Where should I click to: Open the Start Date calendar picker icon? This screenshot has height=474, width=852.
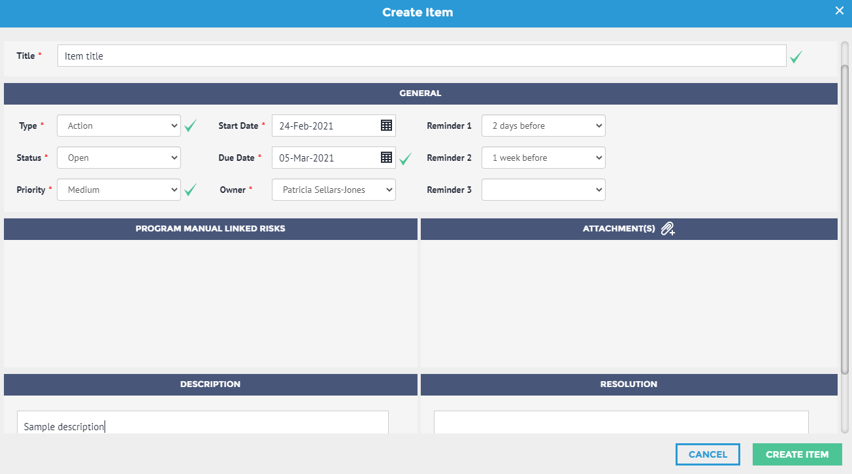click(x=386, y=126)
